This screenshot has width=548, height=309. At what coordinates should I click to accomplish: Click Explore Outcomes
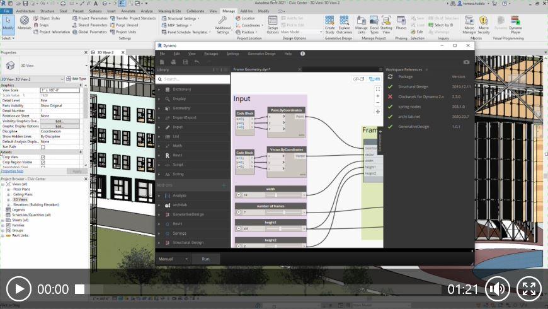pos(345,25)
